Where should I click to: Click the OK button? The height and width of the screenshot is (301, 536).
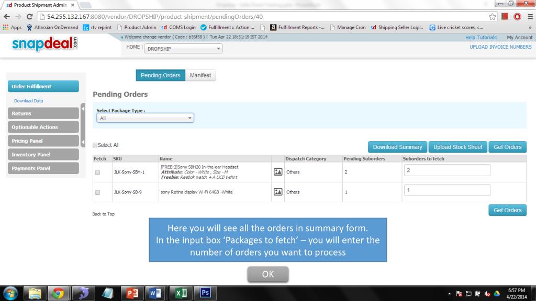[267, 274]
